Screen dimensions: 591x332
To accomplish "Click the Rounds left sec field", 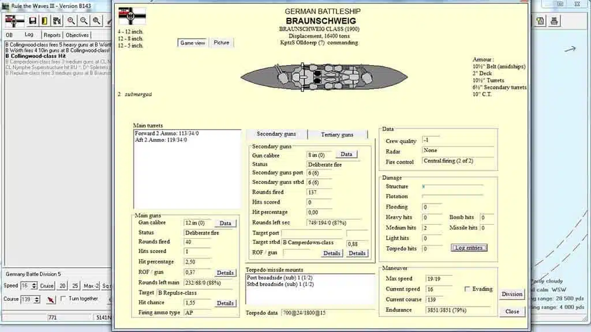I will [334, 223].
